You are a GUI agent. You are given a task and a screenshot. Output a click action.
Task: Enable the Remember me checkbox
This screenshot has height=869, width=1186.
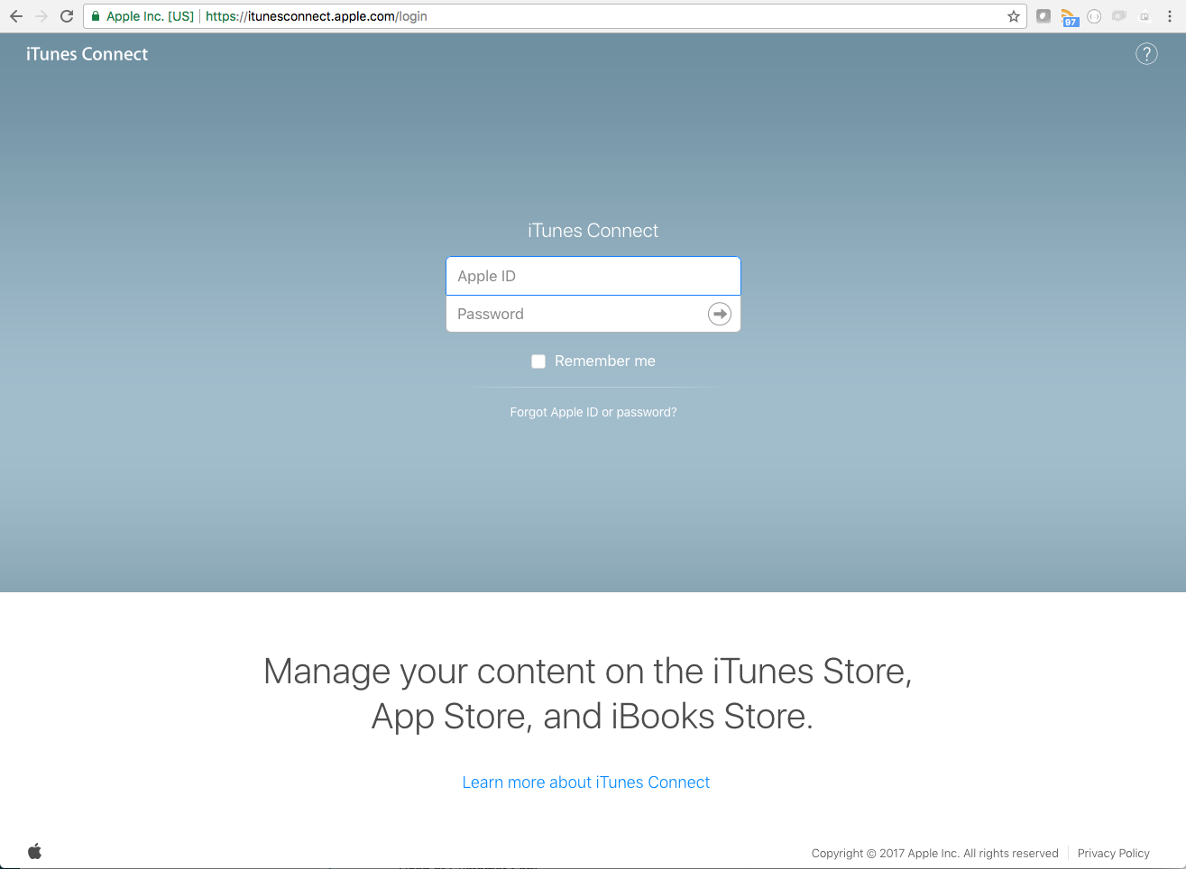538,361
